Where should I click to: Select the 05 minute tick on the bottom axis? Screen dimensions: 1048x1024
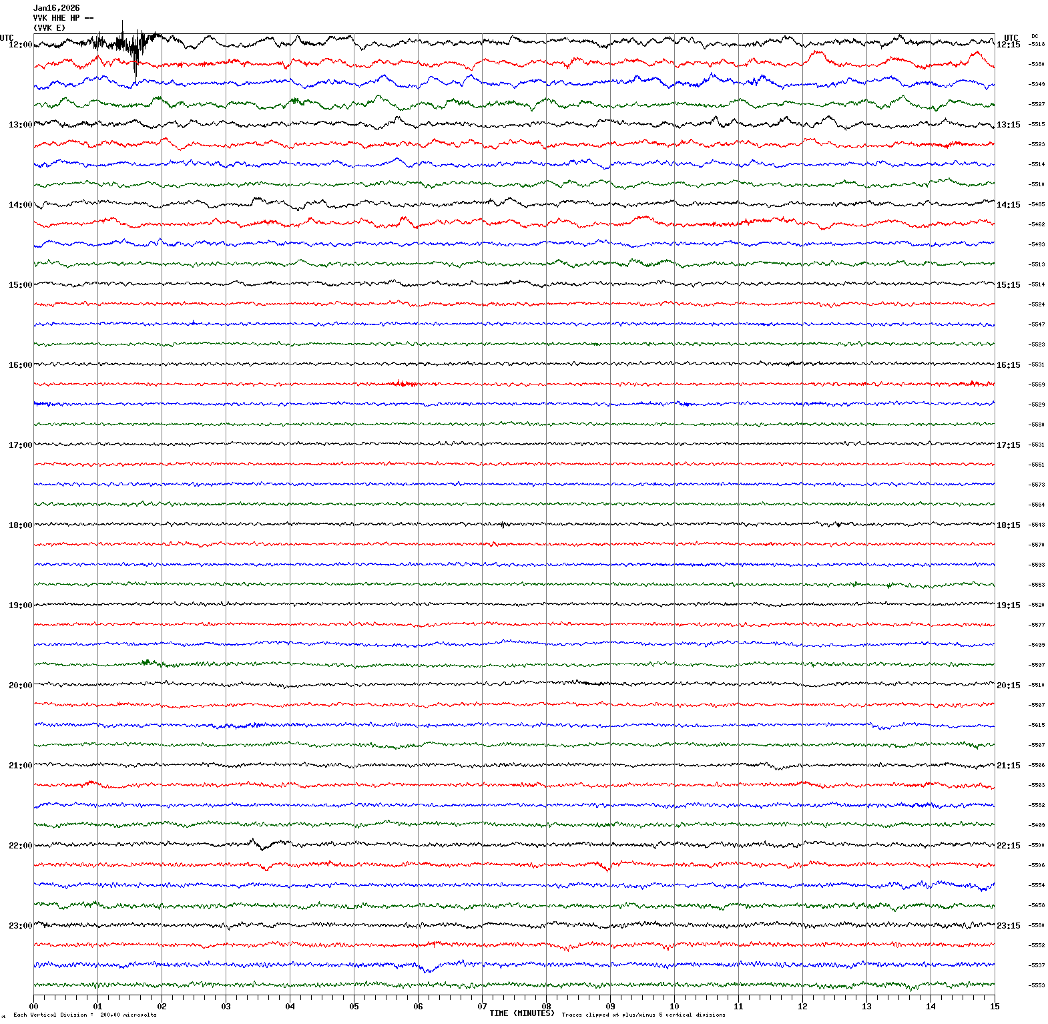[354, 1007]
